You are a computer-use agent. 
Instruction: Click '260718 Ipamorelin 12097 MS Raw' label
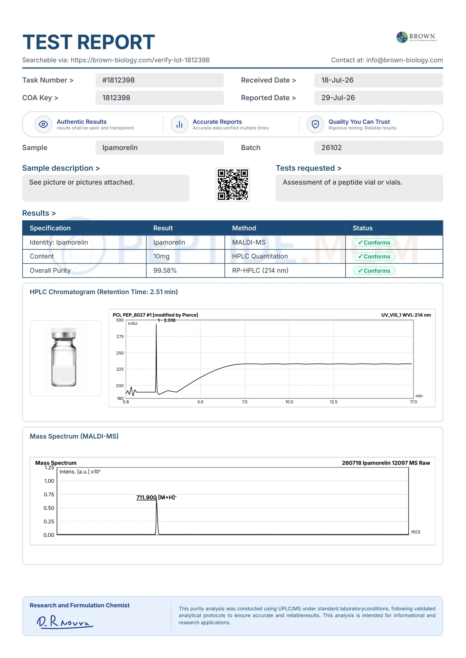[386, 463]
